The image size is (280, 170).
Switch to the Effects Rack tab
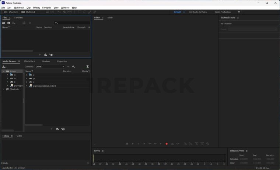[29, 61]
